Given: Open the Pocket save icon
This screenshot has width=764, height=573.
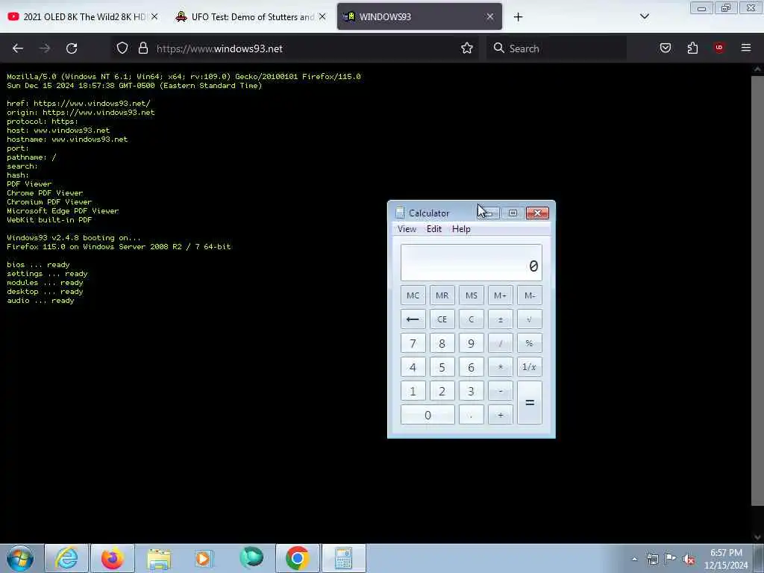Looking at the screenshot, I should click(666, 48).
